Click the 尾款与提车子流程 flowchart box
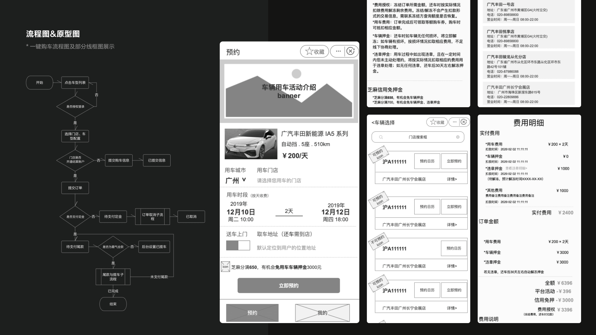The image size is (596, 335). [113, 277]
